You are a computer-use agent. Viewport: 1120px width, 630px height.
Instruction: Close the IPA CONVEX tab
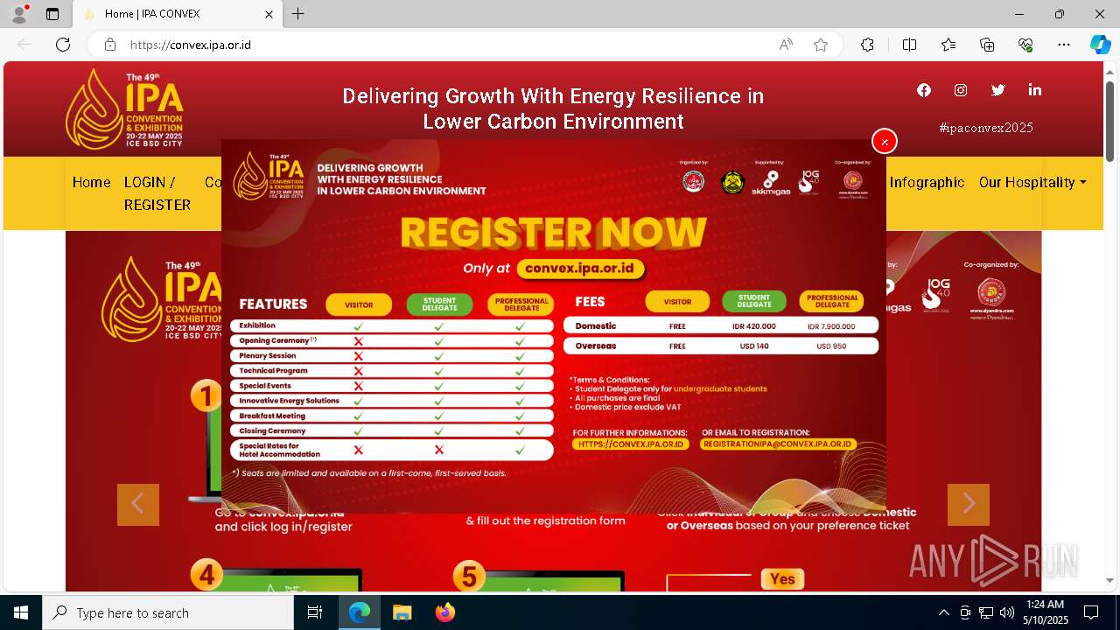coord(269,14)
